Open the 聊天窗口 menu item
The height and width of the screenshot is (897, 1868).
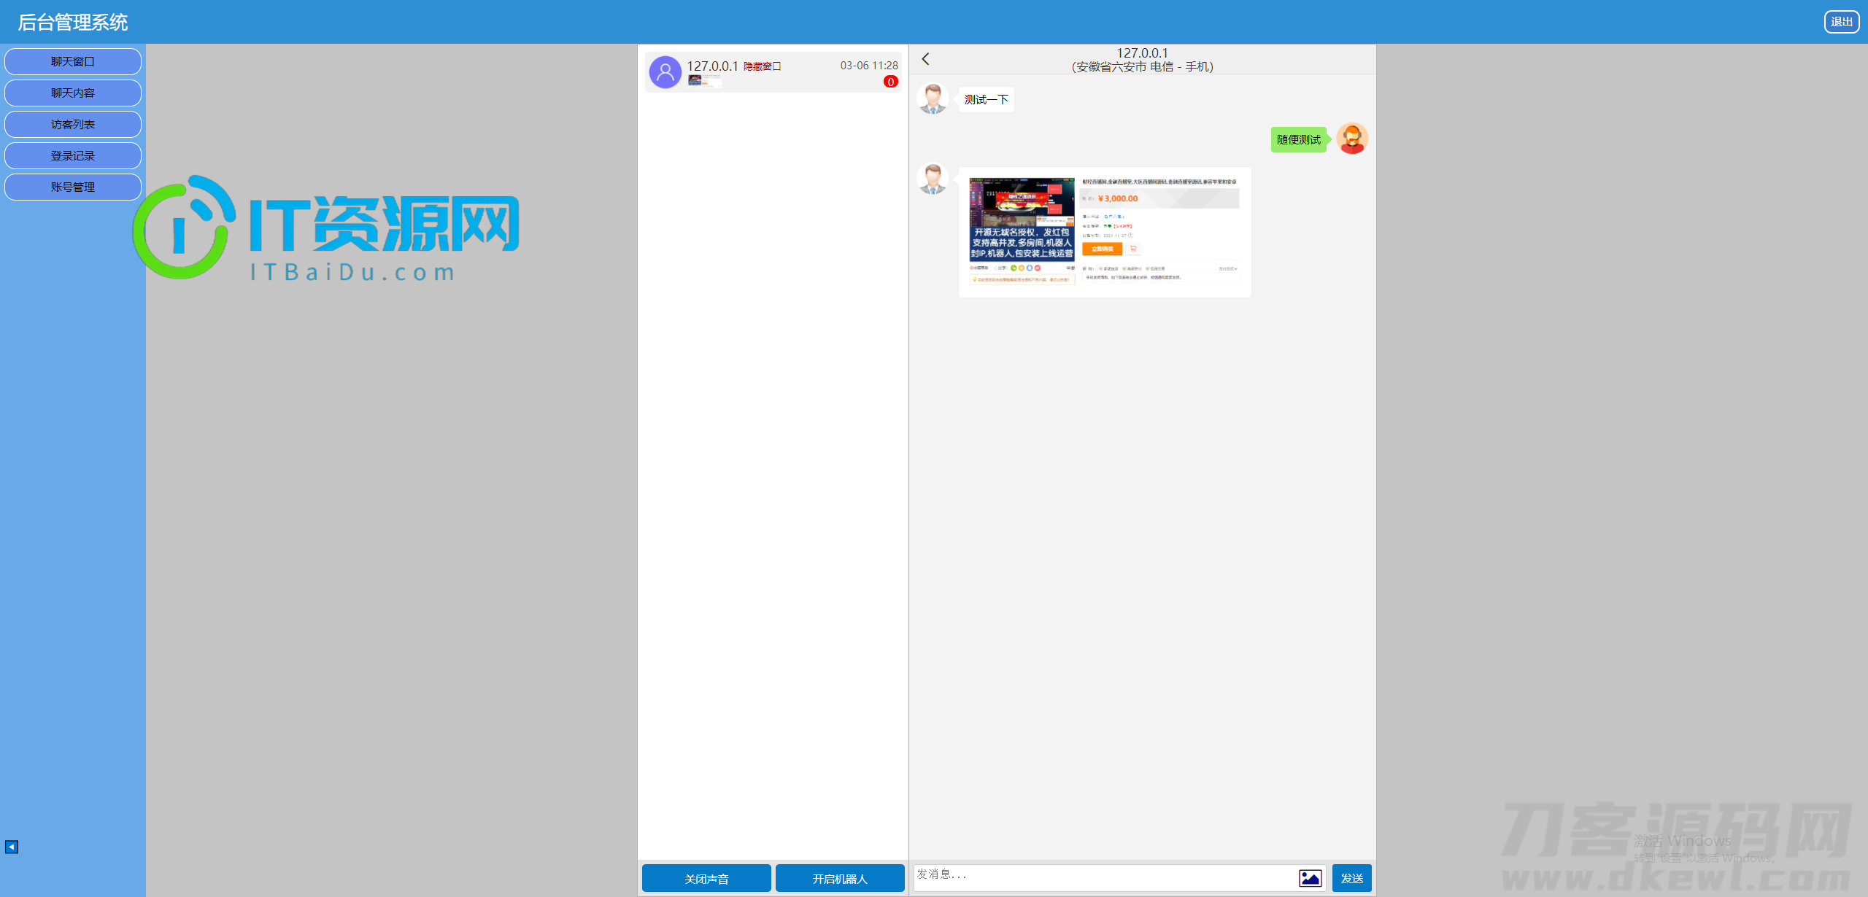tap(73, 62)
